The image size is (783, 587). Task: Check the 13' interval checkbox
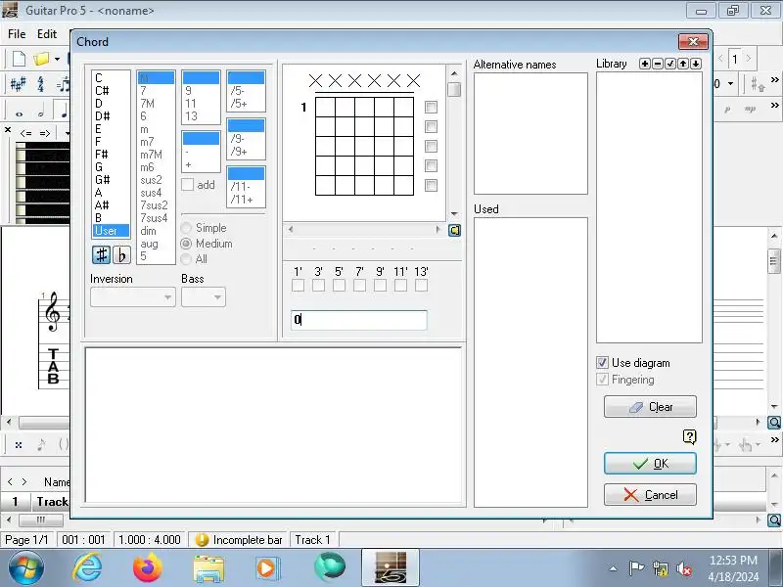coord(421,286)
